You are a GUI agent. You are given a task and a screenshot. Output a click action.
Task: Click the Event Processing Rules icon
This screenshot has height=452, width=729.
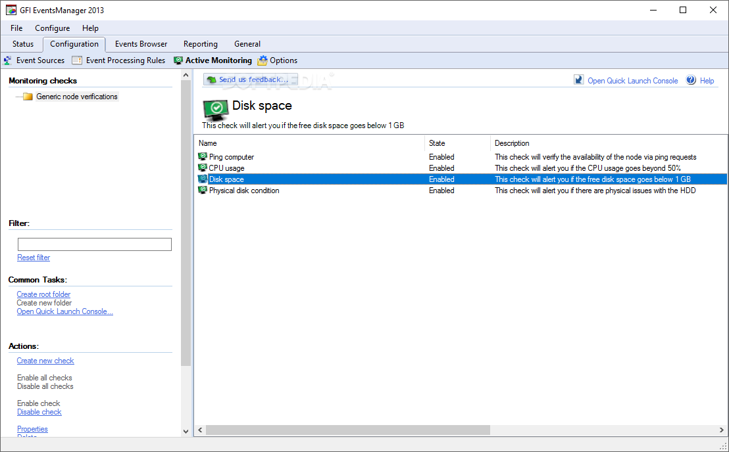77,60
